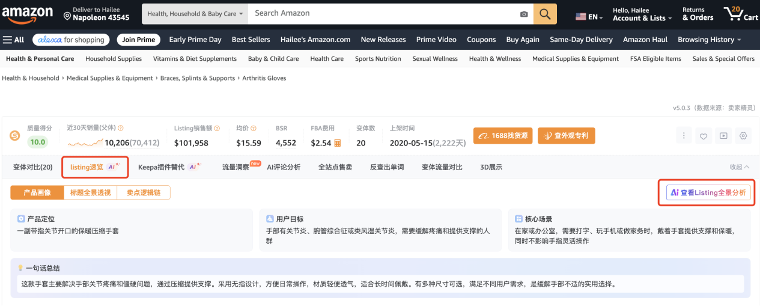
Task: Open Buy Again link
Action: coord(523,40)
